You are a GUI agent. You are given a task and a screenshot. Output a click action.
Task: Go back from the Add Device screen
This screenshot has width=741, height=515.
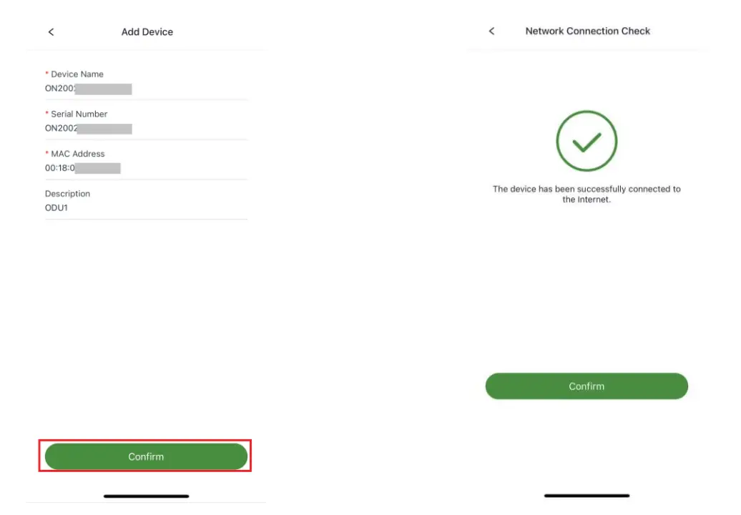(x=51, y=32)
